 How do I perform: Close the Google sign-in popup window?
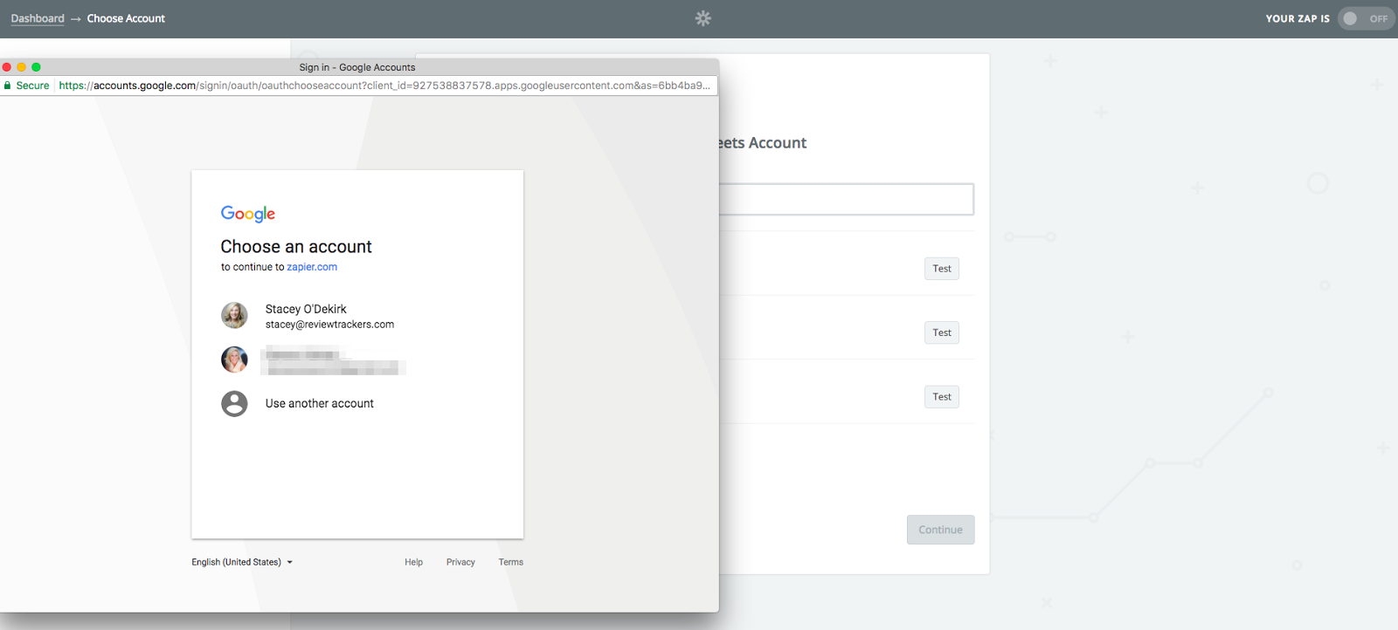tap(7, 67)
